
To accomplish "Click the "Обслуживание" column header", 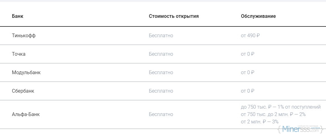I will click(x=258, y=16).
